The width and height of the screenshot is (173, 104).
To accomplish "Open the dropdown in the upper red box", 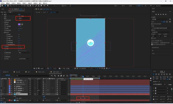I will tap(24, 18).
